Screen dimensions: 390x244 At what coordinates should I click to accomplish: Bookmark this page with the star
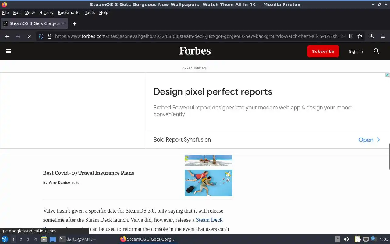pyautogui.click(x=360, y=36)
